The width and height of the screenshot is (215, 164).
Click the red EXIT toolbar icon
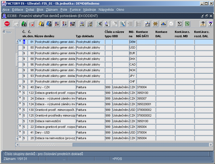pos(7,24)
